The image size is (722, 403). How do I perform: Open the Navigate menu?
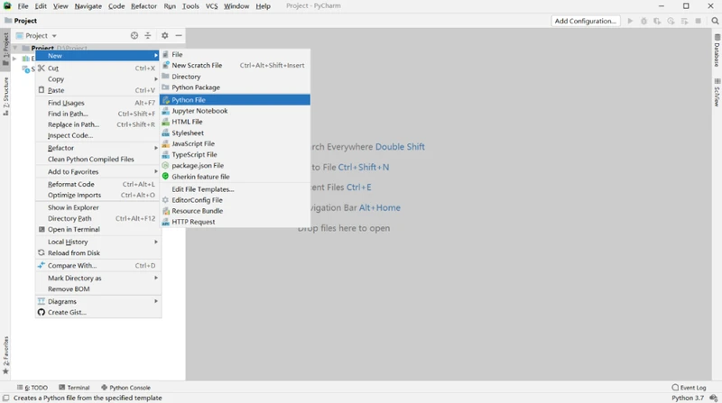[88, 6]
